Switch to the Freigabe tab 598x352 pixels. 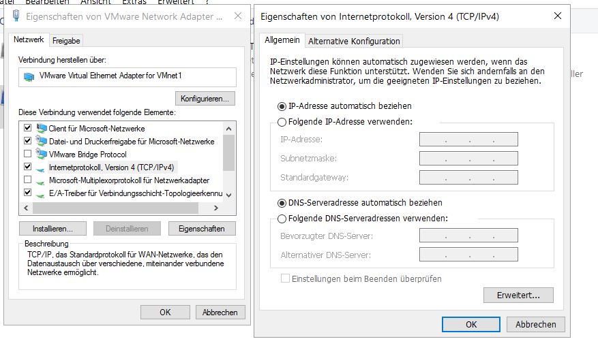click(x=66, y=41)
